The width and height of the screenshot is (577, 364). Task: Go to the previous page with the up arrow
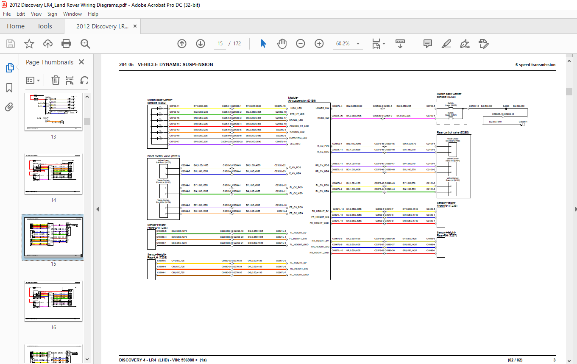182,44
